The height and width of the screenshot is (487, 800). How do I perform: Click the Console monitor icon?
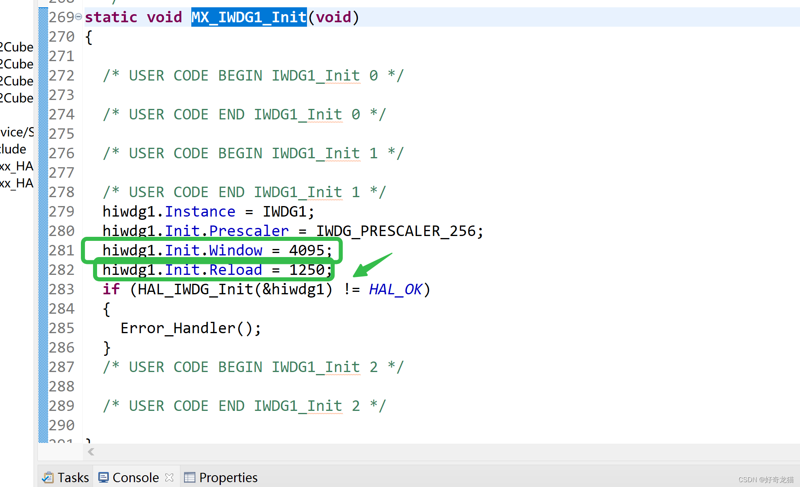point(104,478)
